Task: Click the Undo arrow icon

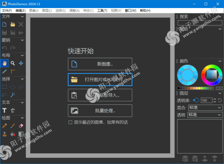Action: pos(4,48)
